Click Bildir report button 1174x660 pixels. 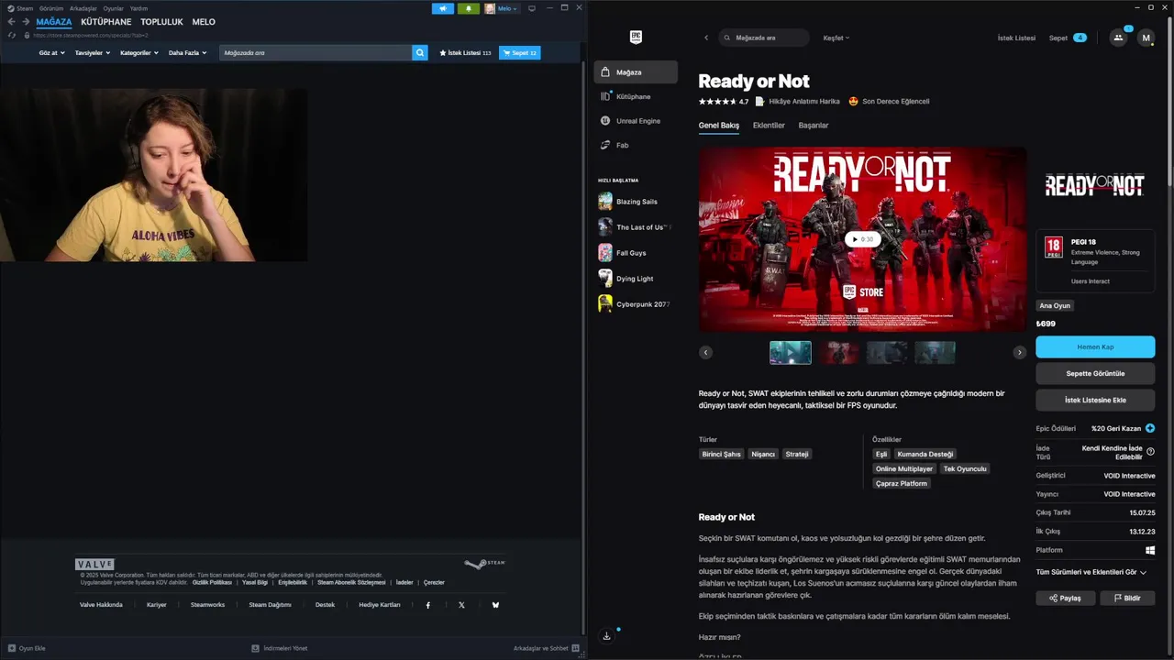coord(1126,598)
